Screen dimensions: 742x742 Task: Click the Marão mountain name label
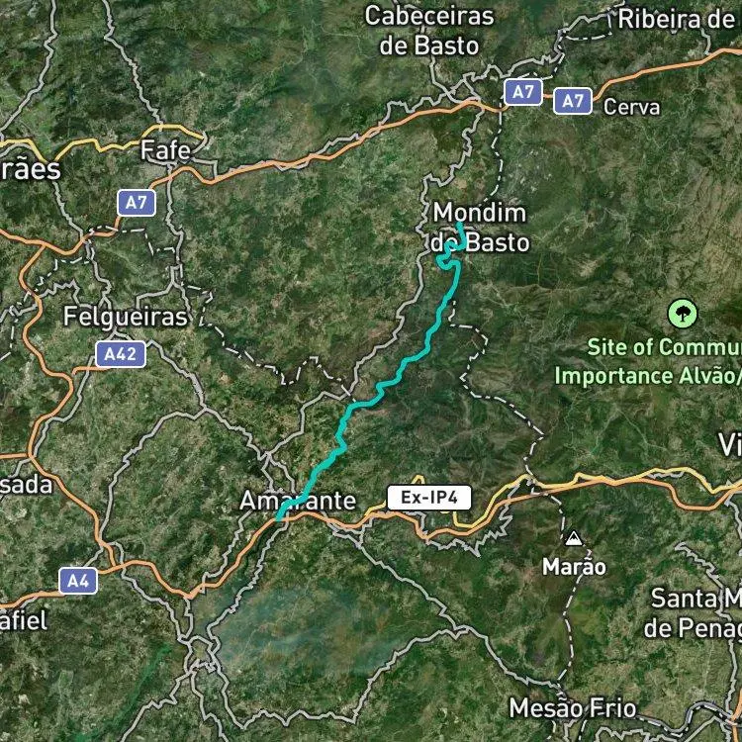point(574,567)
